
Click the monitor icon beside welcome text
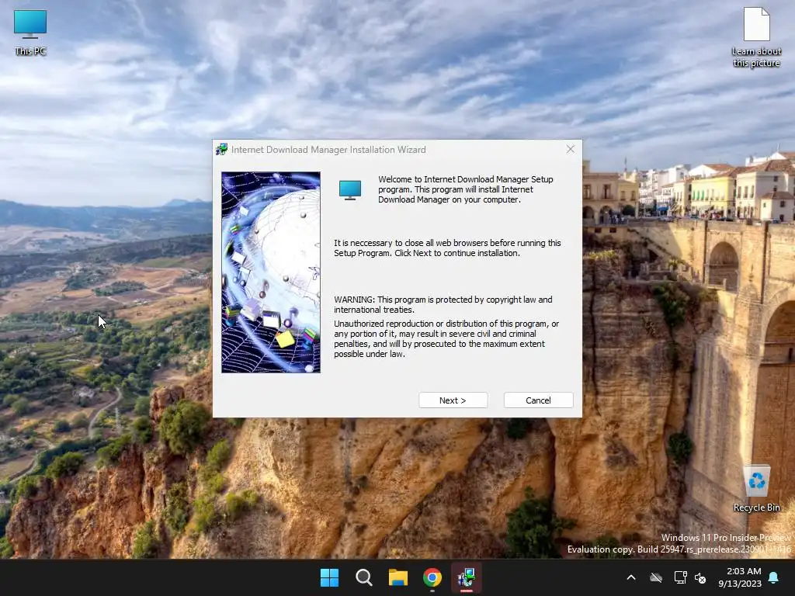point(350,190)
